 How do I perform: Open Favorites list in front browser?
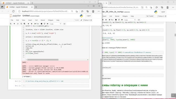tap(82, 11)
